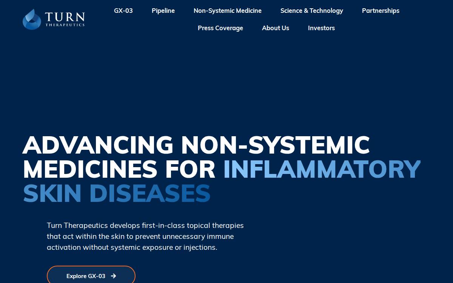Open the Pipeline page
This screenshot has width=453, height=283.
click(x=163, y=11)
